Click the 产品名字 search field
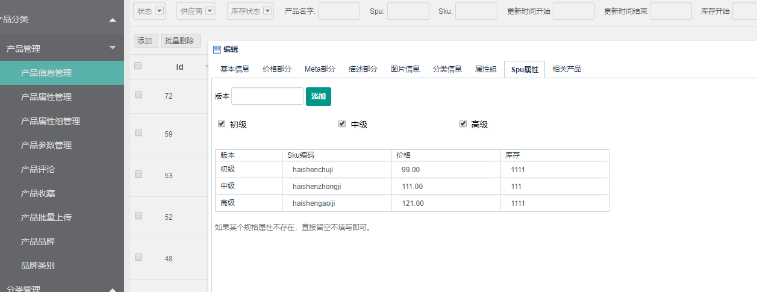This screenshot has width=757, height=292. (x=338, y=11)
